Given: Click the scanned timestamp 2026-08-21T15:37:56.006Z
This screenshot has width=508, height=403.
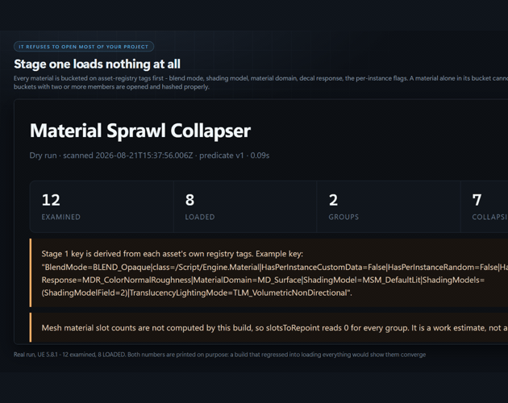Looking at the screenshot, I should tap(144, 156).
